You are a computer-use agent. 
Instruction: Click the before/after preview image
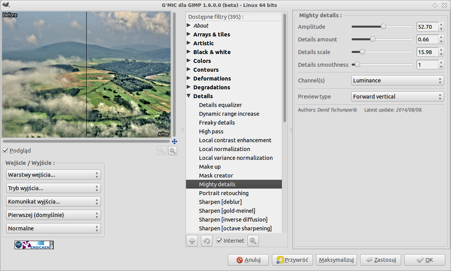coord(86,75)
